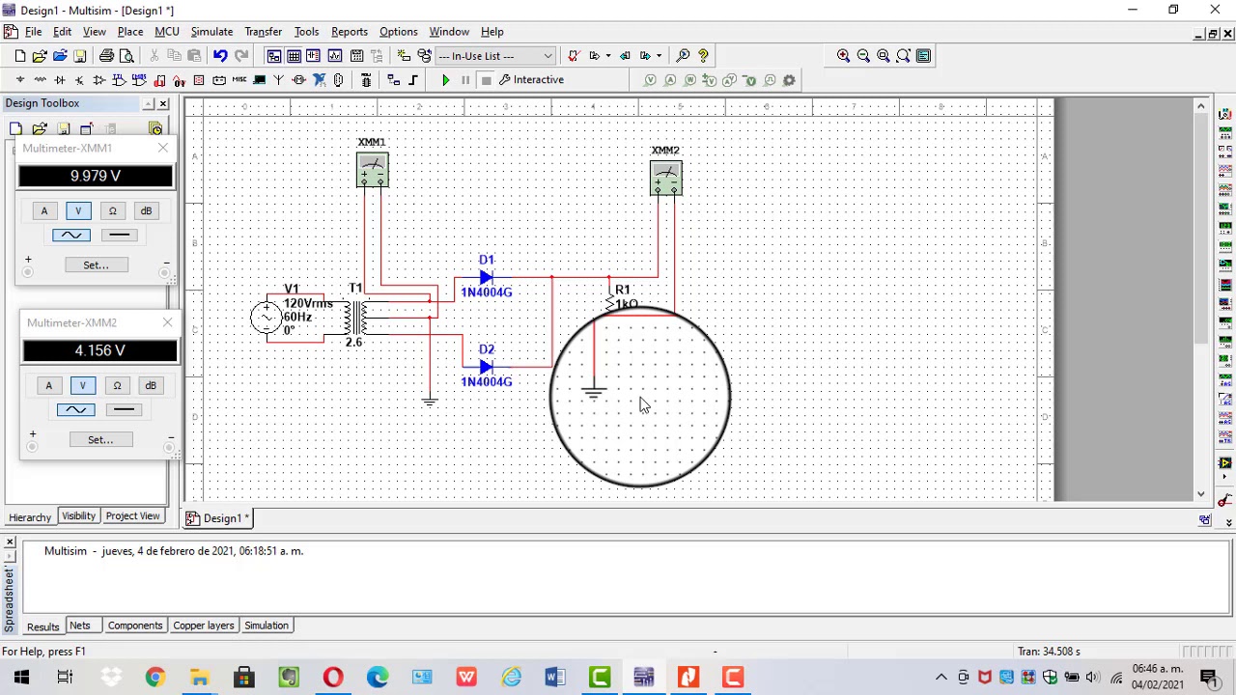This screenshot has width=1236, height=695.
Task: Place a diode component
Action: (60, 80)
